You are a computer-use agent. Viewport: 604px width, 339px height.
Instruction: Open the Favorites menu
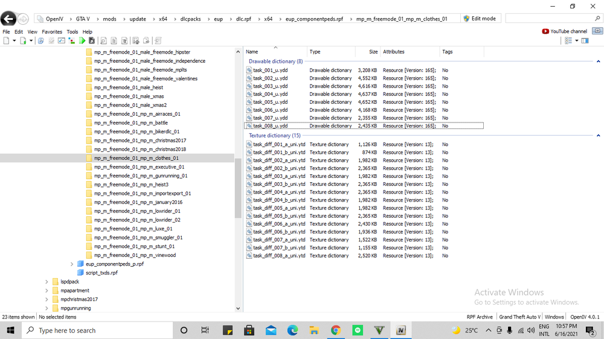[x=52, y=32]
